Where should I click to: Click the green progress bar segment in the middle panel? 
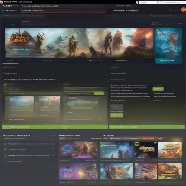[99, 93]
